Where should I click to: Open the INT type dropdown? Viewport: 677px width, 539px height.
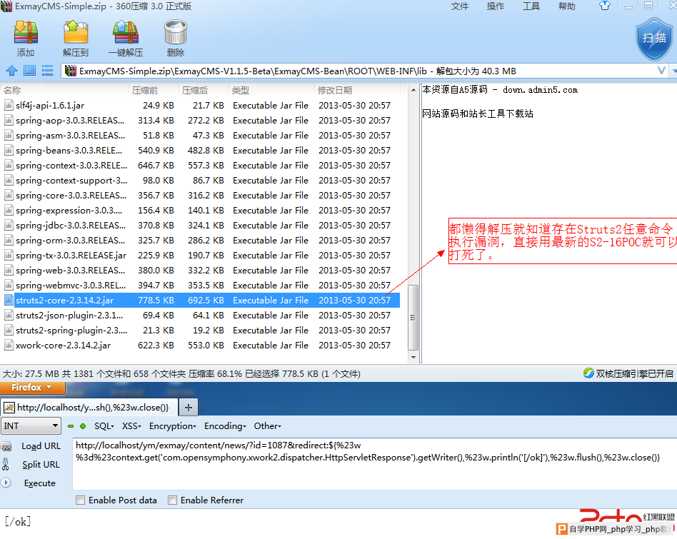click(x=31, y=426)
